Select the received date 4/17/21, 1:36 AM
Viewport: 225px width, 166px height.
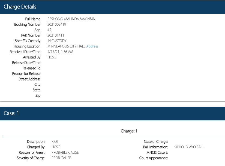(60, 52)
